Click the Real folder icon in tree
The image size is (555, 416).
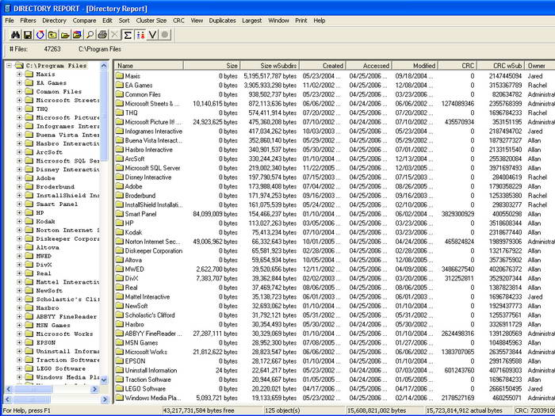tap(29, 273)
